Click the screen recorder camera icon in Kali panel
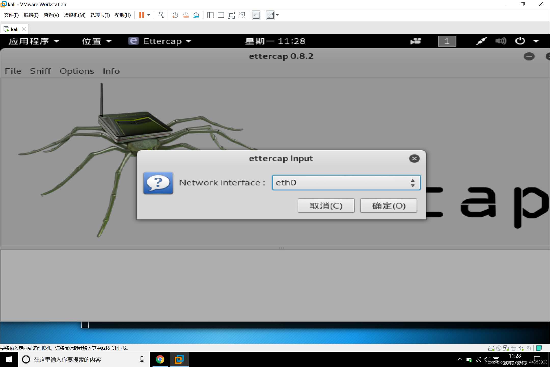550x367 pixels. point(416,41)
